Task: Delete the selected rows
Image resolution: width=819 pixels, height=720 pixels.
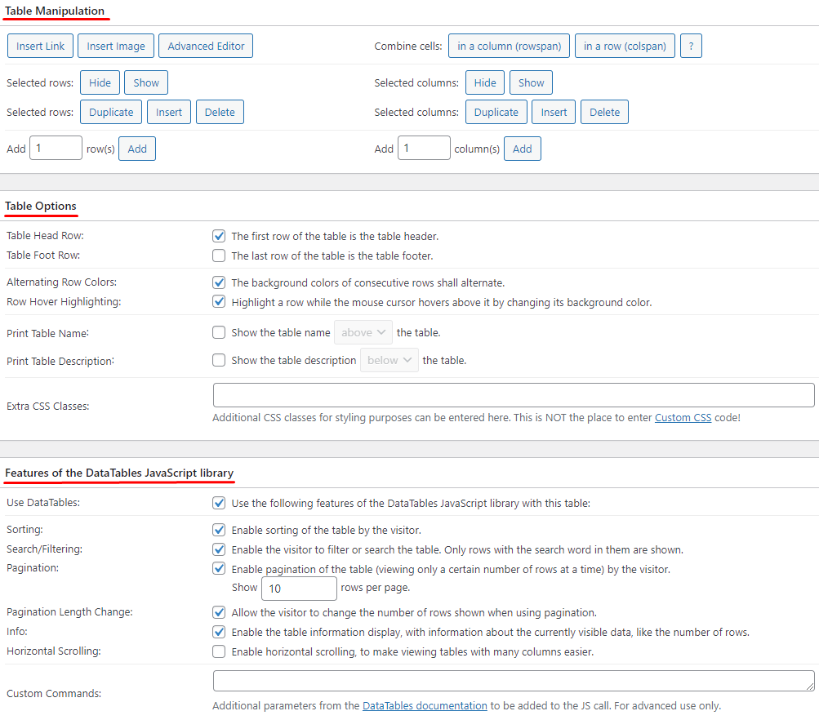Action: pos(220,112)
